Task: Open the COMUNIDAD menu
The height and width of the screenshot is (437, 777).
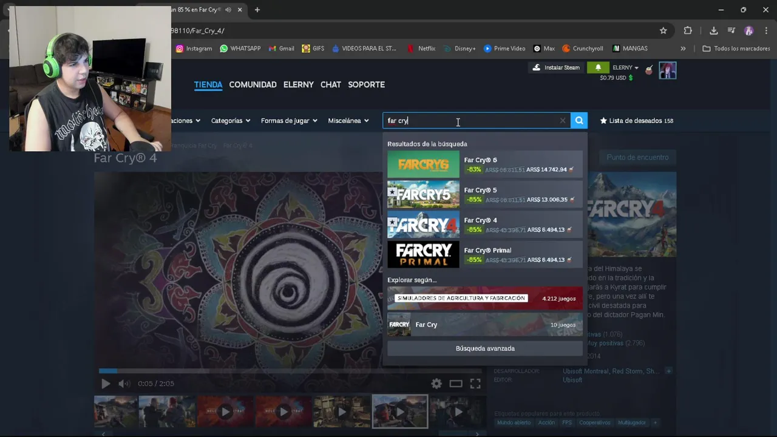Action: [x=253, y=84]
